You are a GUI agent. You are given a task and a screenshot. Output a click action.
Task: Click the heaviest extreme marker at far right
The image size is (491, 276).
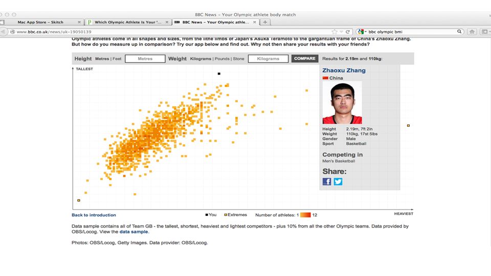[408, 126]
